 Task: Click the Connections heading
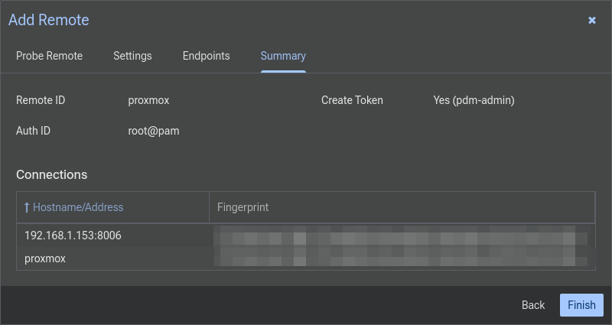(51, 174)
